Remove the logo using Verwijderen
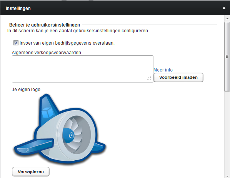This screenshot has width=230, height=178. [x=31, y=171]
